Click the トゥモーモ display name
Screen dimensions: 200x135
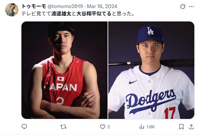point(34,6)
